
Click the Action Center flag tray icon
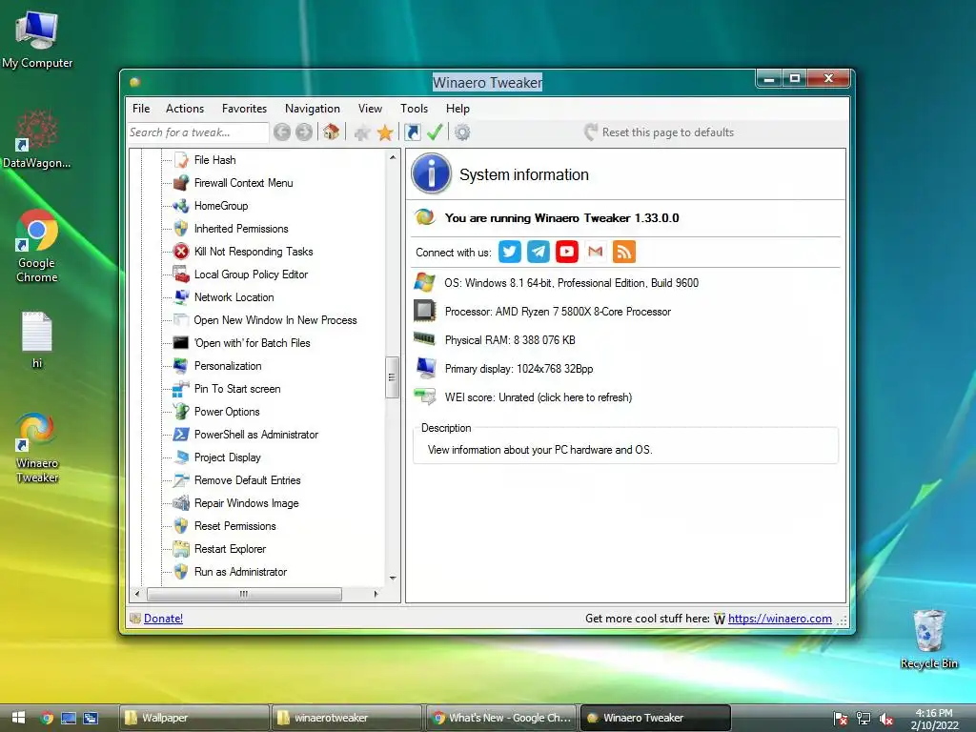click(x=841, y=719)
